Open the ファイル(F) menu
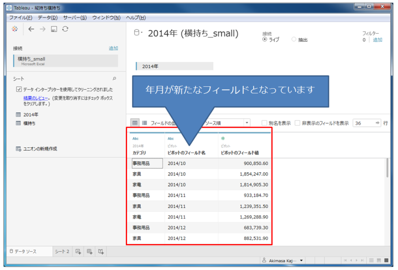 pos(21,18)
